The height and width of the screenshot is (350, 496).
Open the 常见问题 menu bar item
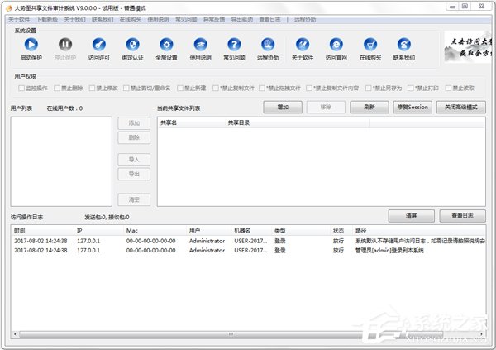coord(186,20)
